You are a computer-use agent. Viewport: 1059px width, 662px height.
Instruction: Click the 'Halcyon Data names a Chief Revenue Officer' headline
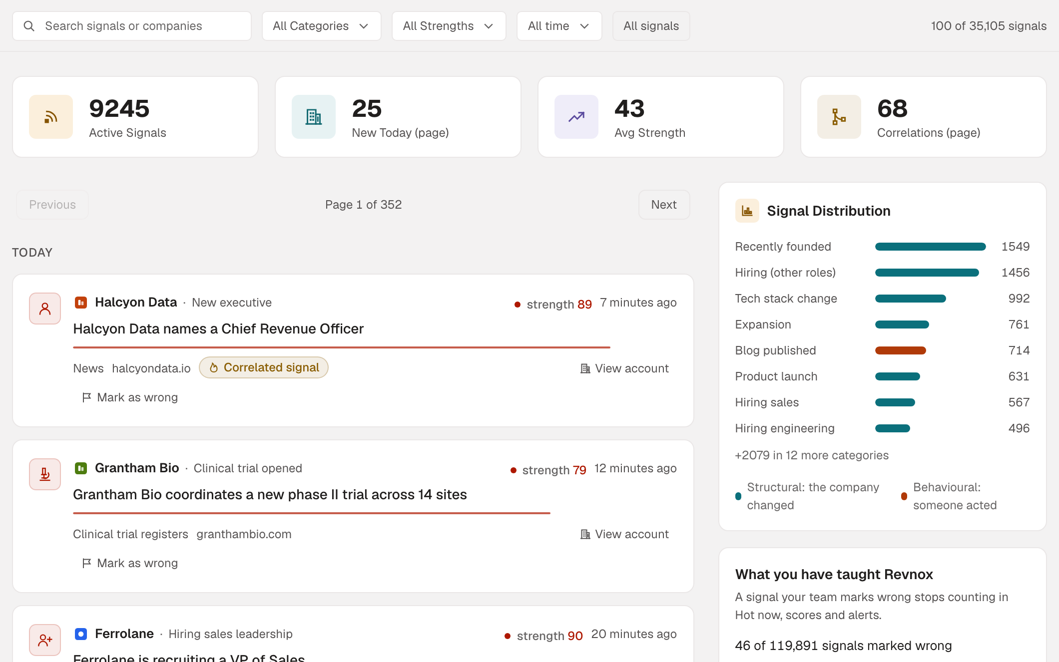tap(218, 329)
